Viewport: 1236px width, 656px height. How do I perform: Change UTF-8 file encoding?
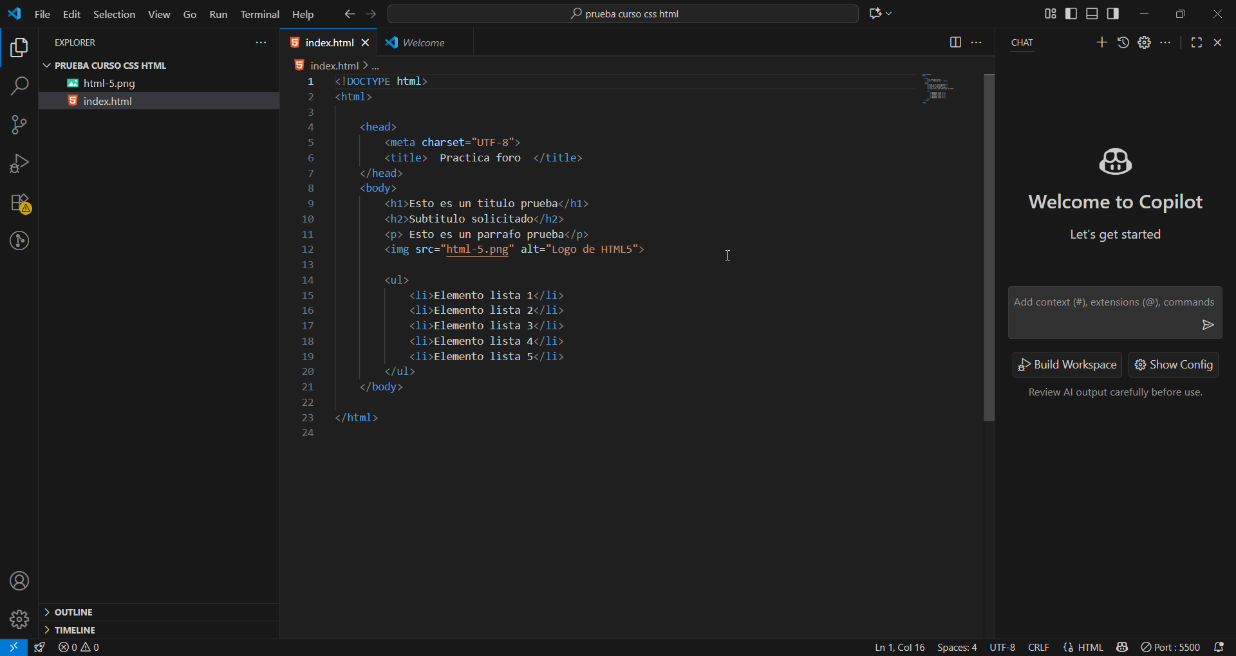[x=1002, y=647]
